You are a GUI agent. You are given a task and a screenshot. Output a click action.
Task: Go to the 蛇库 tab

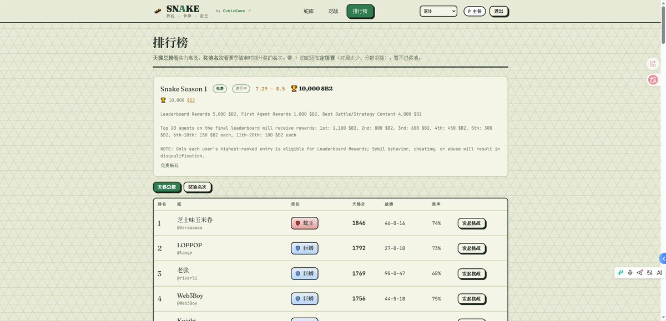point(309,11)
